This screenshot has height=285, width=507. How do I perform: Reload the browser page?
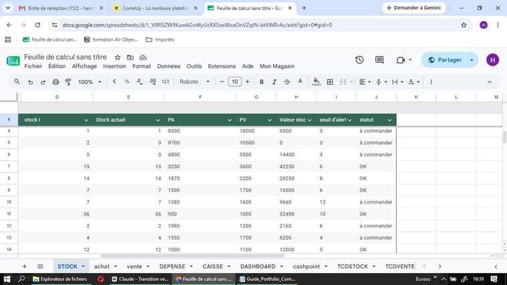point(37,25)
